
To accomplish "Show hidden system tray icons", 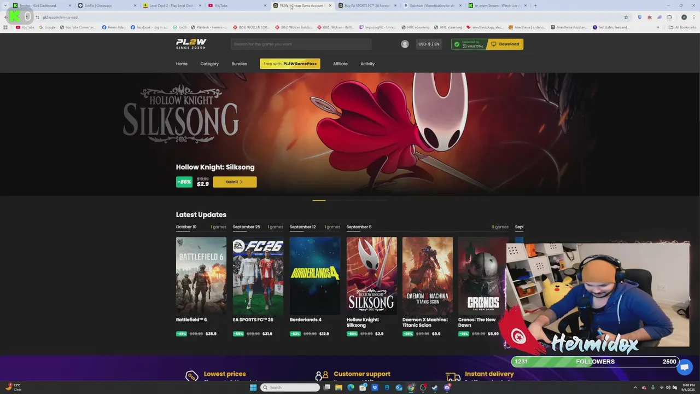I will click(x=636, y=387).
